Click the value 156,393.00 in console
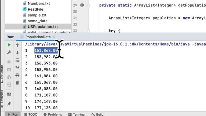The width and height of the screenshot is (206, 116). [46, 63]
